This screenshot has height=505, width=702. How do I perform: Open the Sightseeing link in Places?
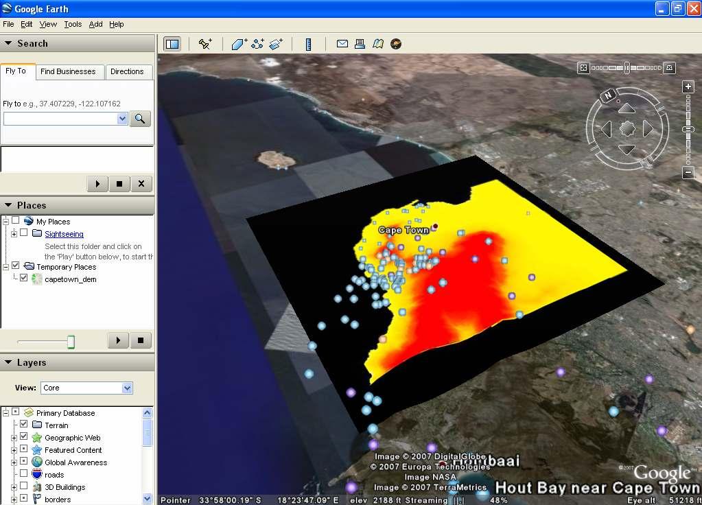[64, 234]
